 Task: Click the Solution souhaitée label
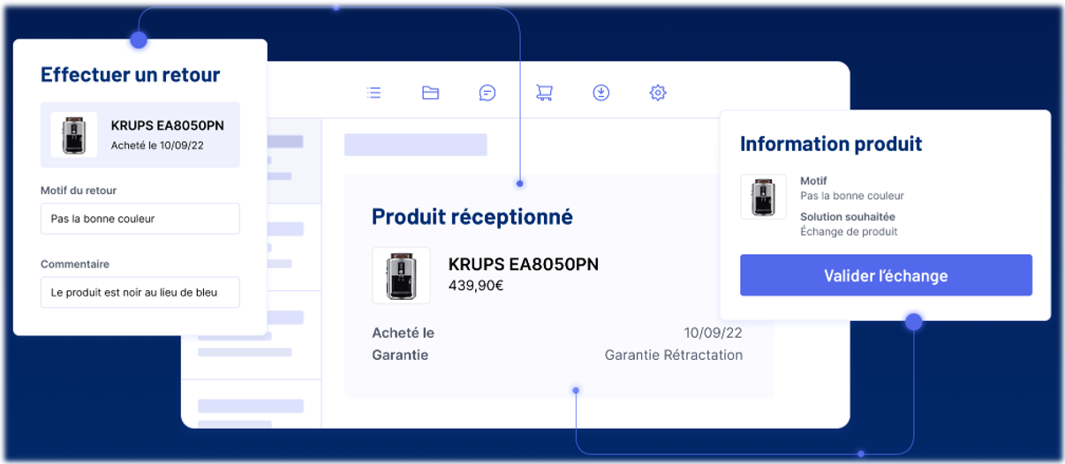[x=848, y=217]
